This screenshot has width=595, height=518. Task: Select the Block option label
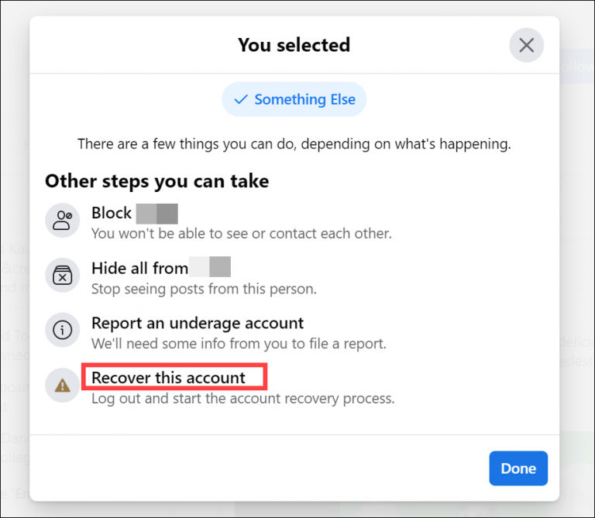pyautogui.click(x=112, y=213)
